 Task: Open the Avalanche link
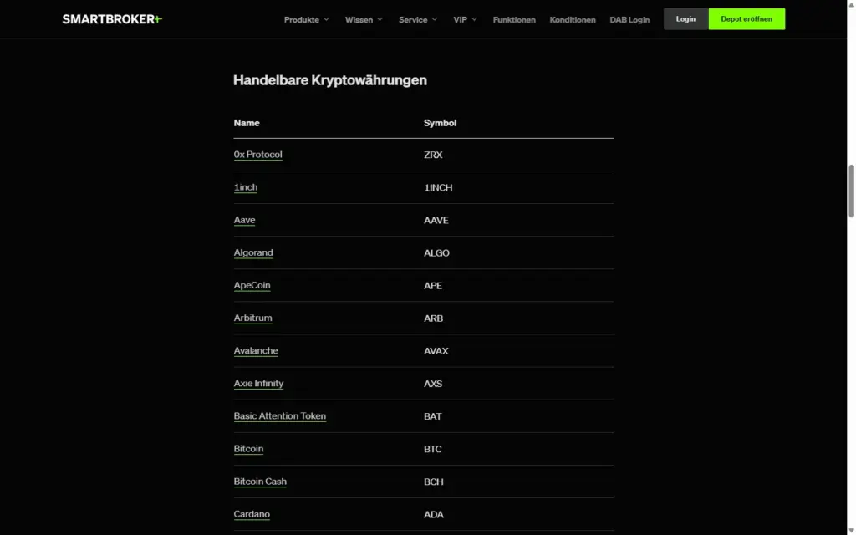tap(256, 350)
